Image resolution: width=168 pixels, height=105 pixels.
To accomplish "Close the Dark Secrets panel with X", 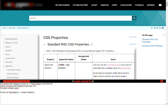I will (162, 81).
